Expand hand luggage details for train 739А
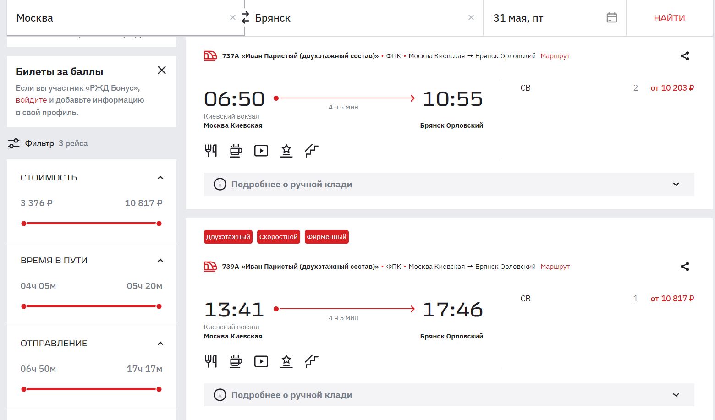Viewport: 715px width, 420px height. 449,395
